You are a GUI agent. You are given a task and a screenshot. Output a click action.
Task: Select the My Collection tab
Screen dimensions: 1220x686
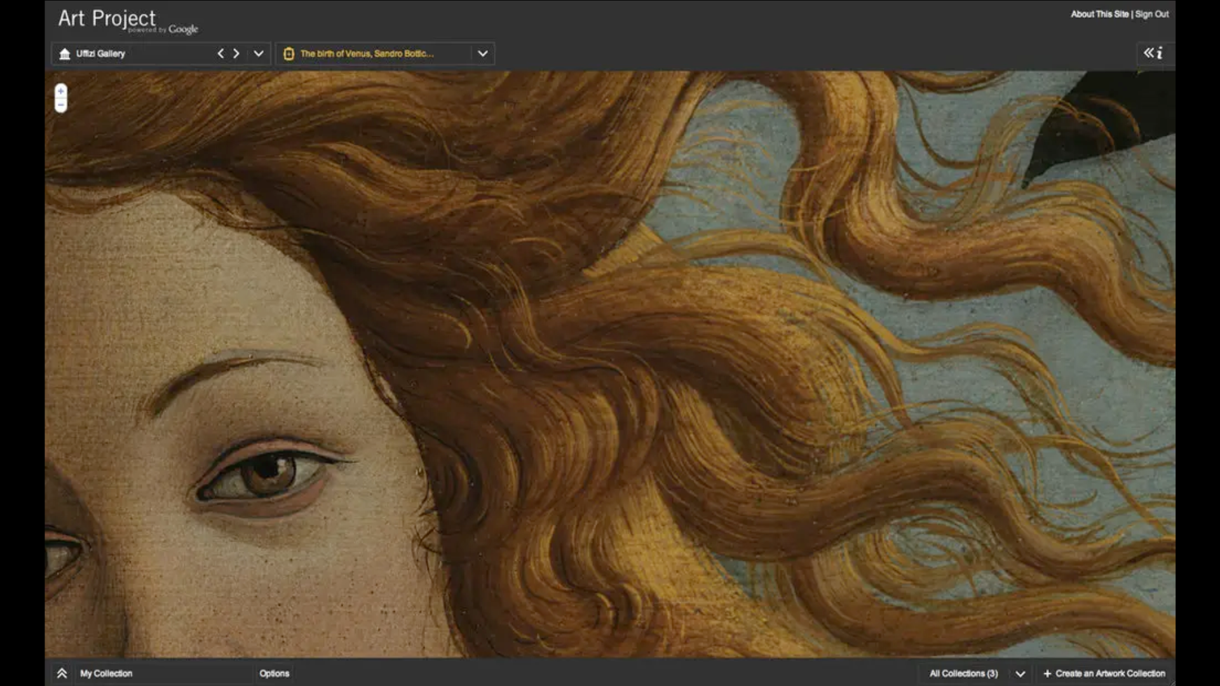pos(106,673)
